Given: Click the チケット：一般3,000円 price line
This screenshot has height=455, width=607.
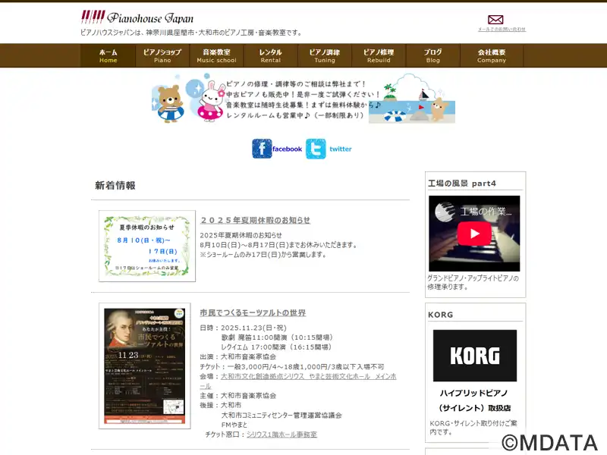Looking at the screenshot, I should point(292,366).
